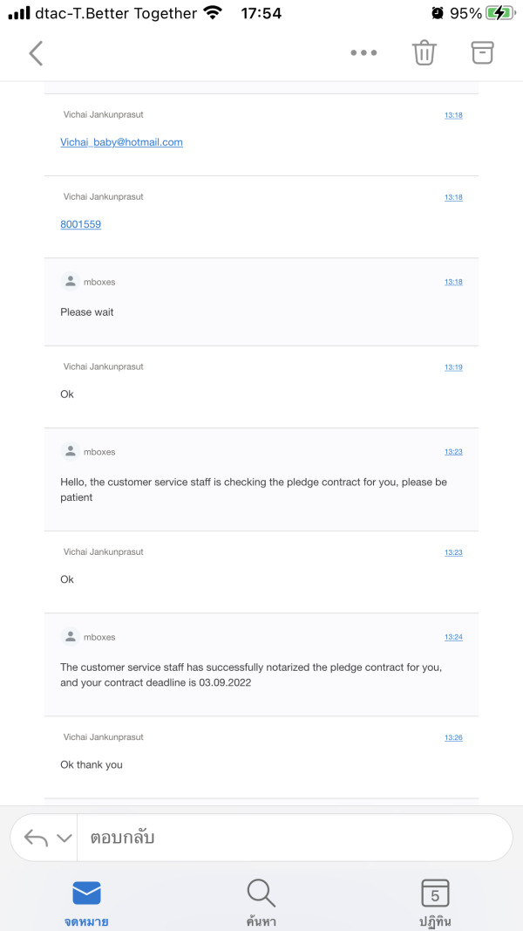Tap the mboxes avatar on the 13:23 message

(70, 452)
